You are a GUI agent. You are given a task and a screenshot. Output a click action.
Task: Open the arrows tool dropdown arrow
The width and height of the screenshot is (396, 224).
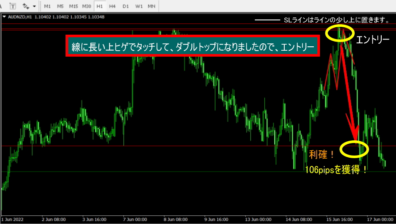(x=34, y=6)
